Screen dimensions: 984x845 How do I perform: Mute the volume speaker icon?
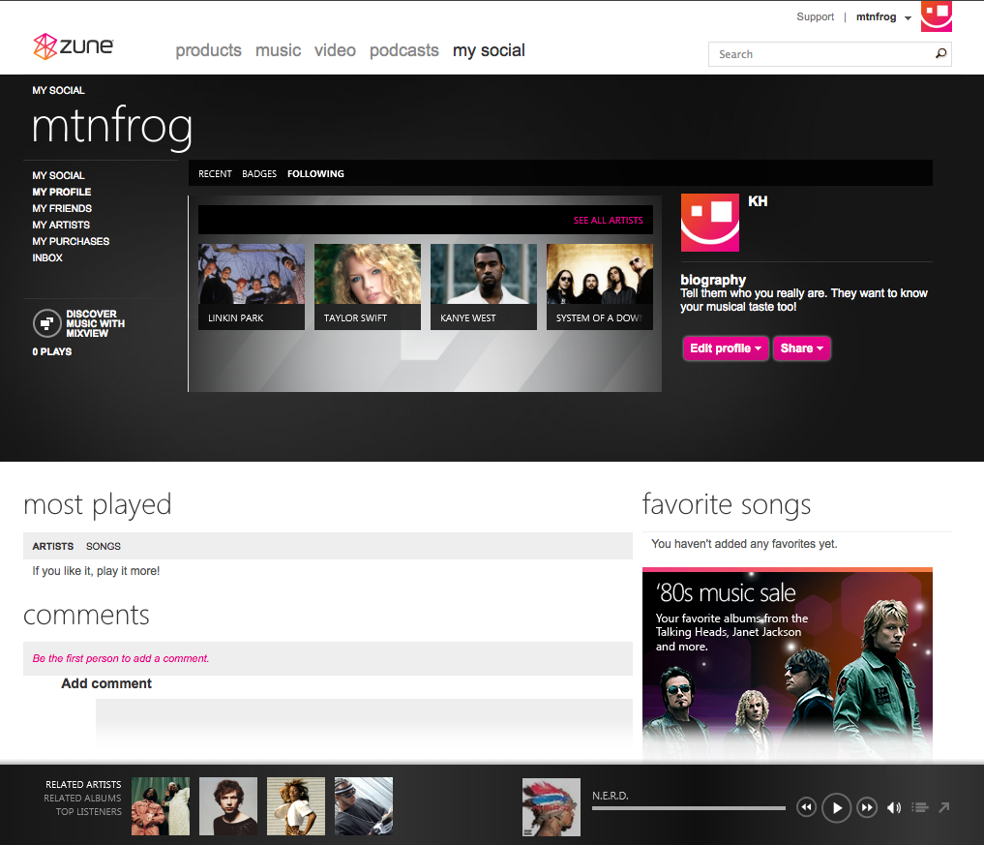[x=894, y=807]
